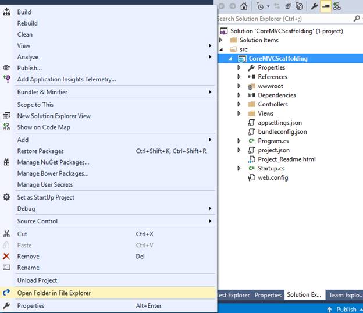
Task: Expand the Controllers folder node
Action: [x=239, y=104]
